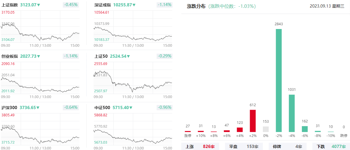This screenshot has height=150, width=350.
Task: Click the -1.14% badge for 创业板指
Action: [x=71, y=56]
